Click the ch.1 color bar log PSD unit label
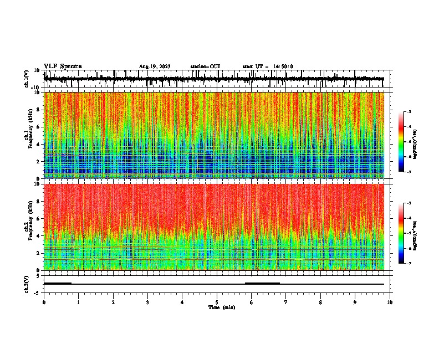This screenshot has height=339, width=439. (x=415, y=144)
